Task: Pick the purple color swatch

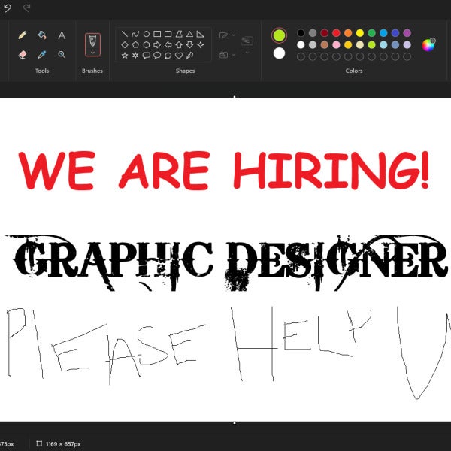Action: tap(407, 33)
